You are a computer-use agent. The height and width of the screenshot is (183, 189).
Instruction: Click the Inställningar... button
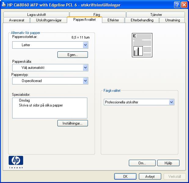73,123
